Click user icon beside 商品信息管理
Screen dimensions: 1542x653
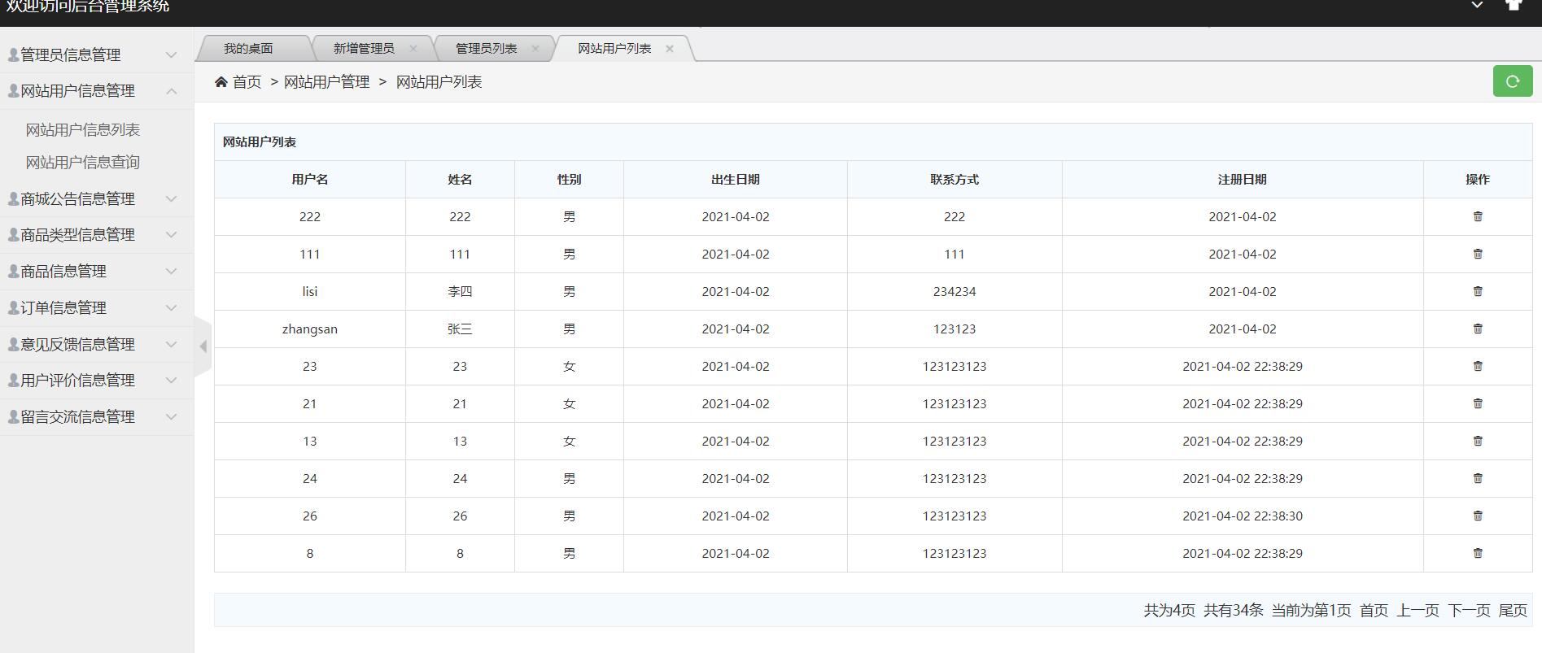pyautogui.click(x=13, y=271)
